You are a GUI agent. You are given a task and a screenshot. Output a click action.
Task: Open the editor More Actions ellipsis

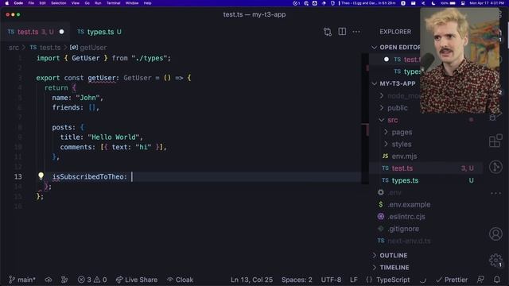(x=356, y=32)
